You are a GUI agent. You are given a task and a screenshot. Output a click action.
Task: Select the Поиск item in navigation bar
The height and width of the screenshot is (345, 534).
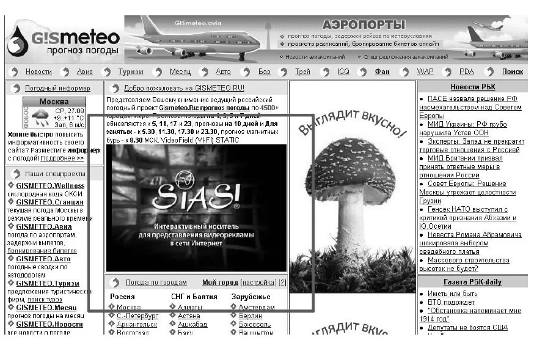512,72
